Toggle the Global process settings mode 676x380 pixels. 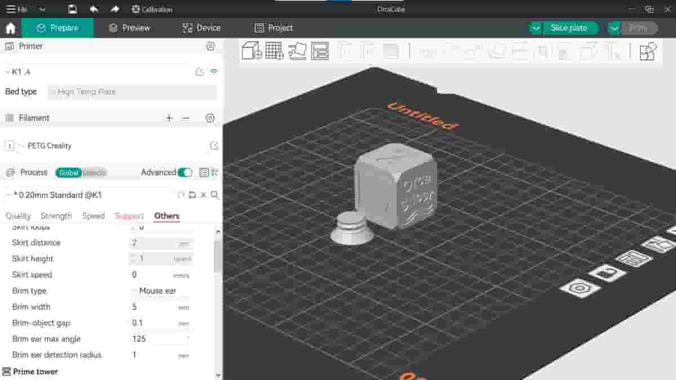(x=68, y=173)
